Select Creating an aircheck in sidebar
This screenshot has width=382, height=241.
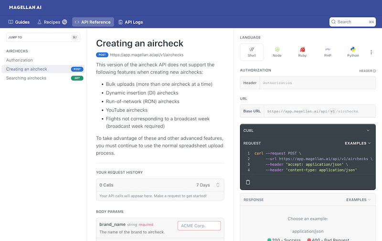tap(43, 69)
